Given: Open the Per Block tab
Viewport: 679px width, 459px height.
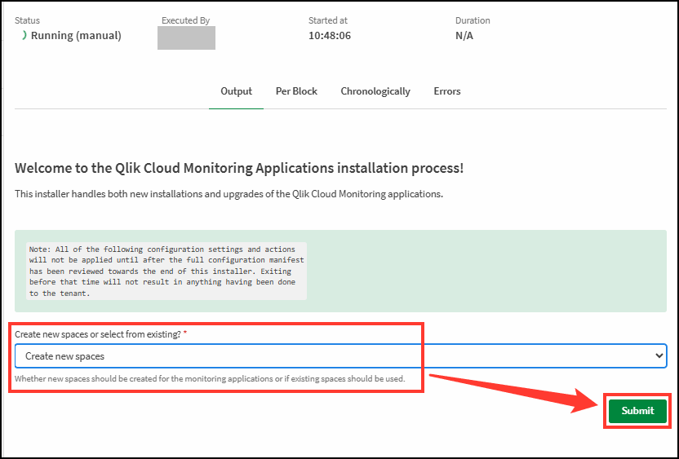Looking at the screenshot, I should point(296,91).
